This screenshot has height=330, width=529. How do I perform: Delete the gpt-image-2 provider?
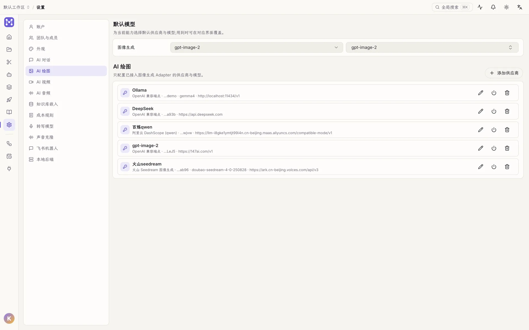coord(507,148)
